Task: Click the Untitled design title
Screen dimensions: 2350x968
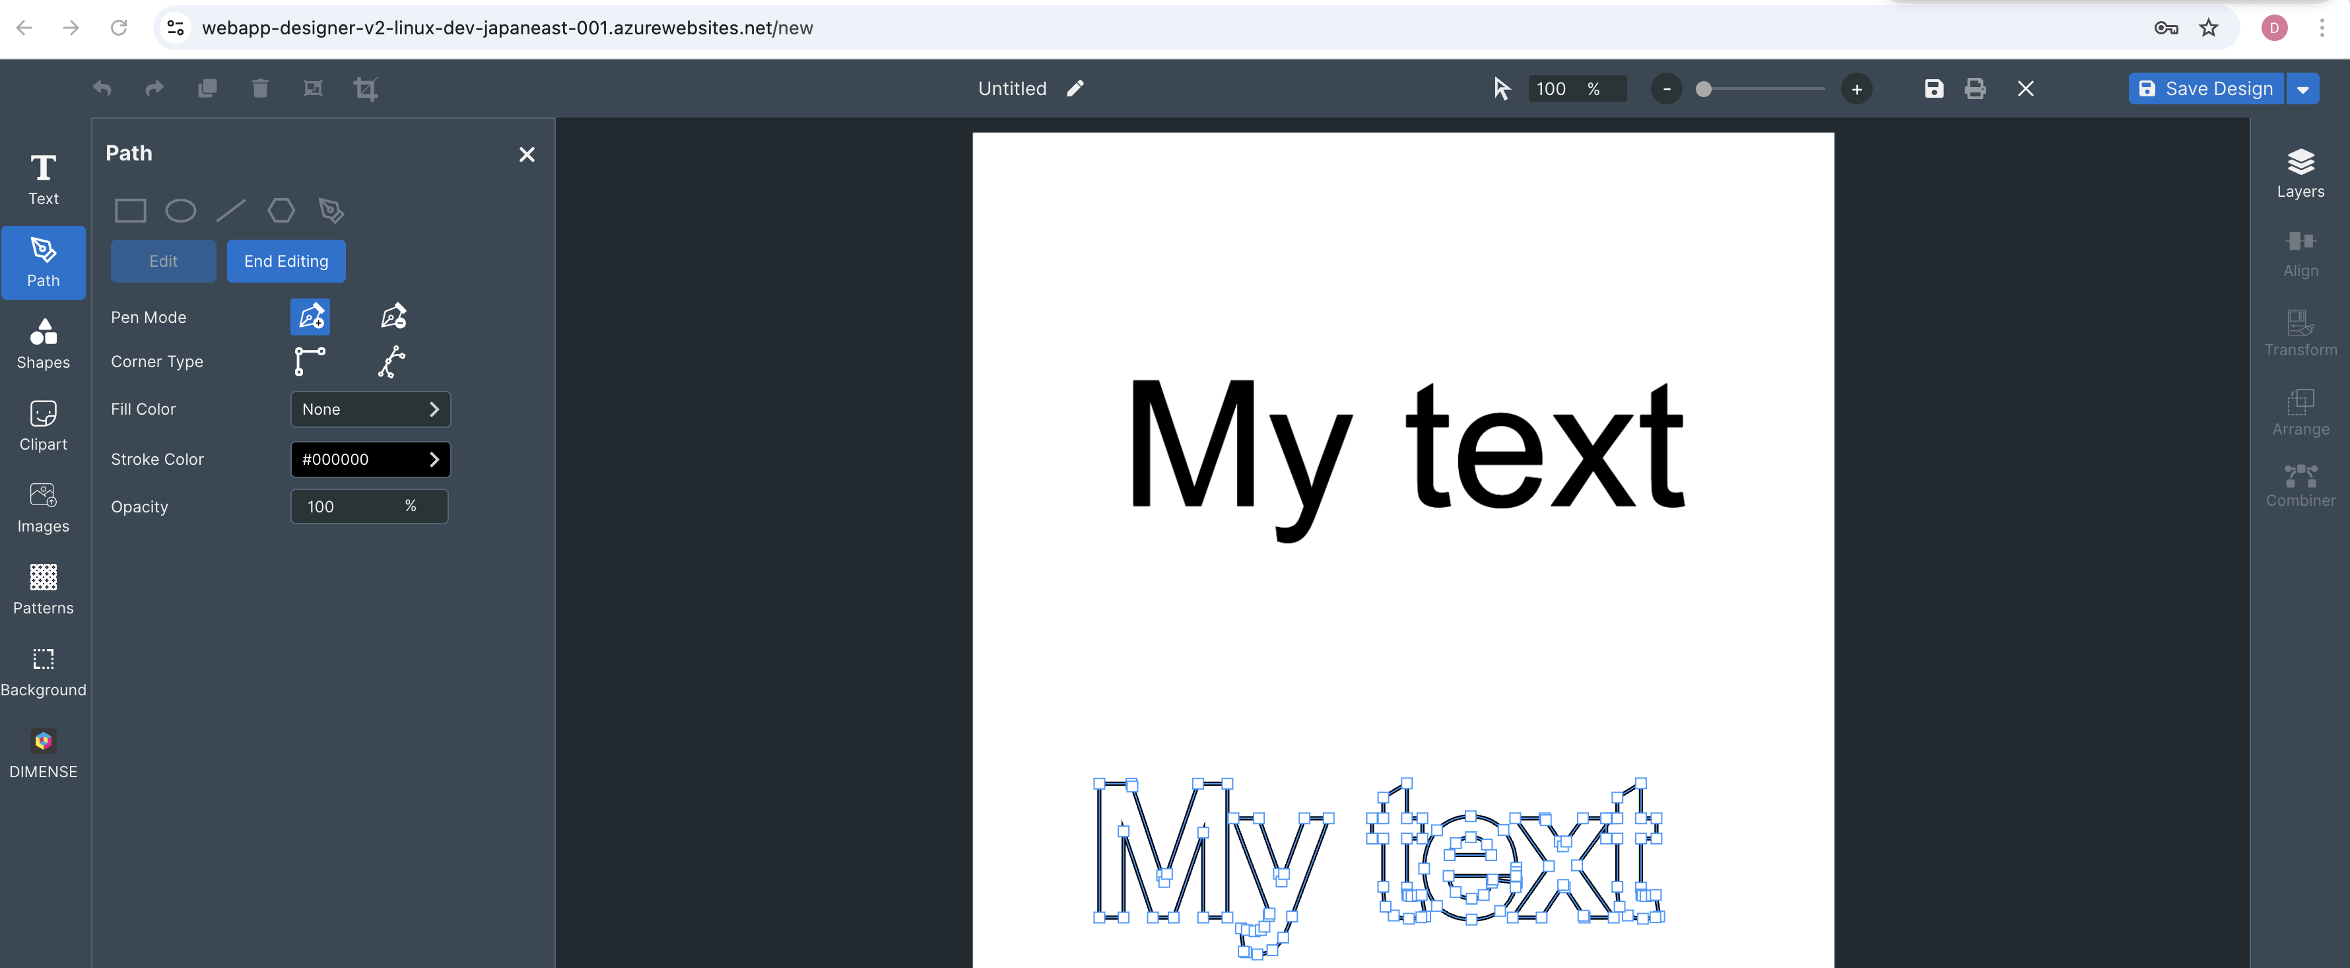Action: (x=1013, y=89)
